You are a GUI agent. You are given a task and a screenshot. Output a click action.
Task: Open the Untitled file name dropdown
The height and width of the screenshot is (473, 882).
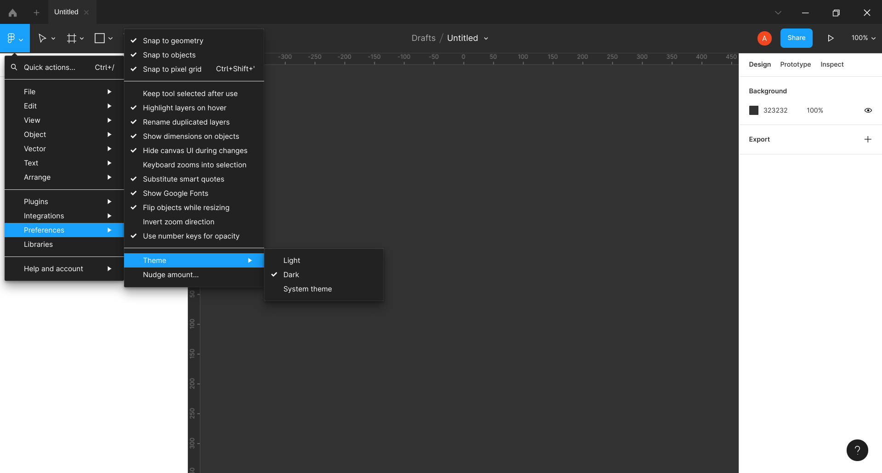point(467,38)
